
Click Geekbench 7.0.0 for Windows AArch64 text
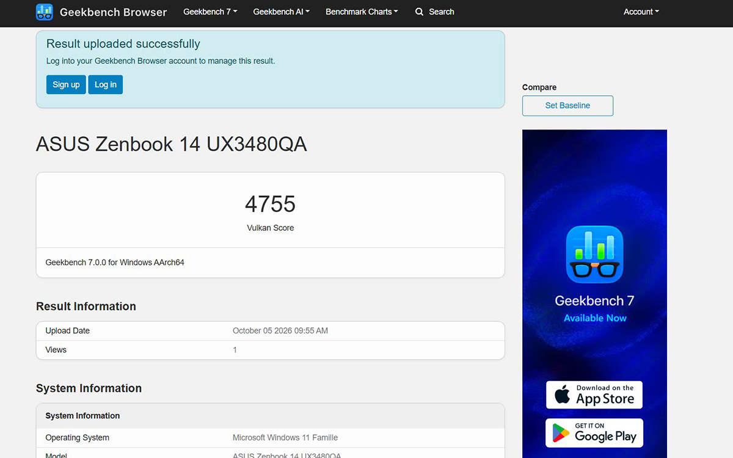point(115,263)
